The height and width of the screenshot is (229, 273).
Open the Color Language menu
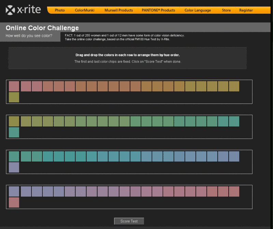pyautogui.click(x=198, y=10)
